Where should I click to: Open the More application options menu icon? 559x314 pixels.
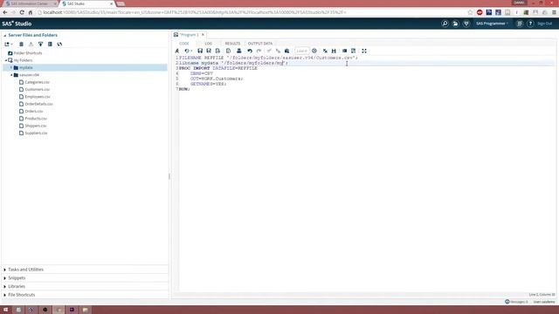(x=520, y=24)
